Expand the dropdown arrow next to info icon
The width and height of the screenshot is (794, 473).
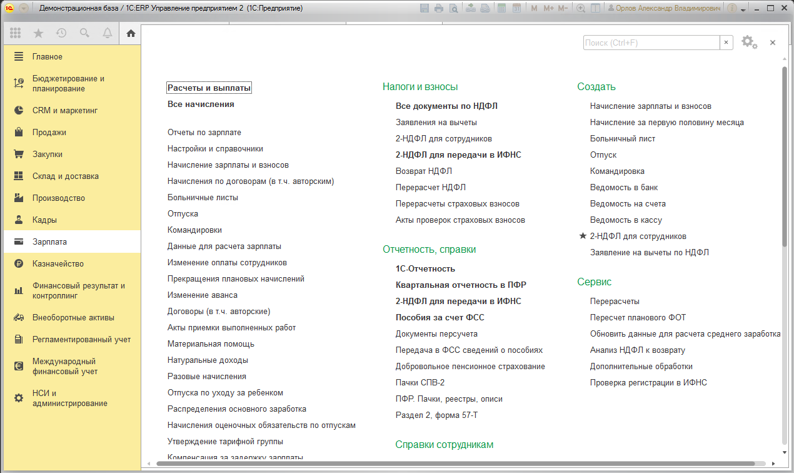pyautogui.click(x=743, y=9)
